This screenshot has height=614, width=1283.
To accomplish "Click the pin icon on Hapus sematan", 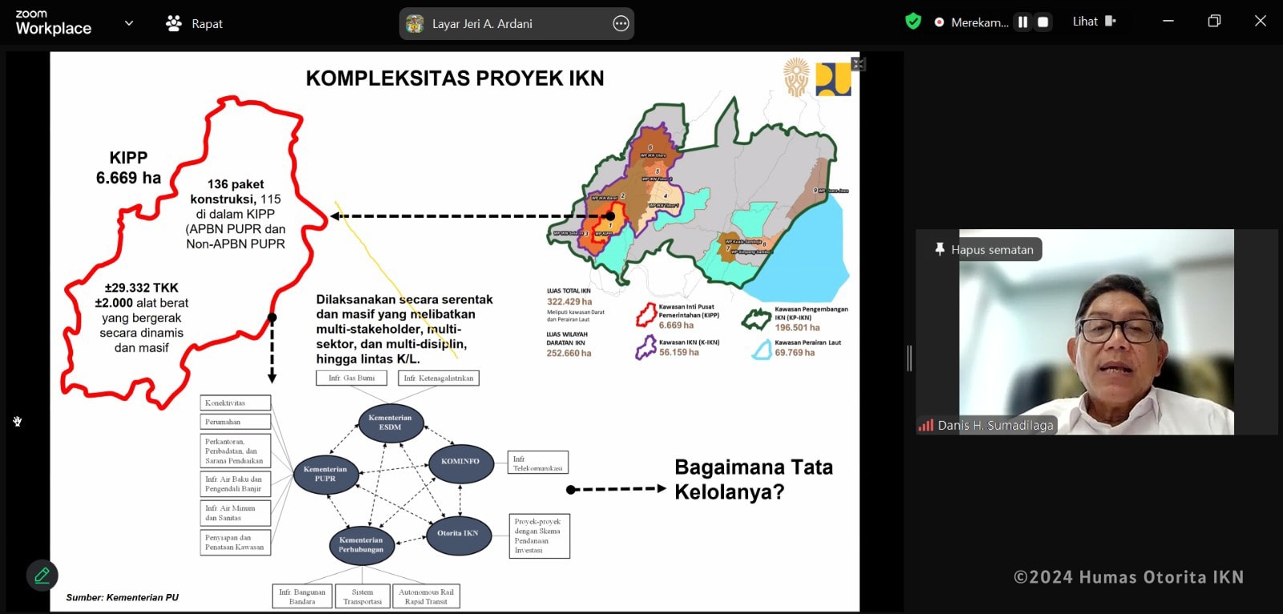I will [x=939, y=249].
